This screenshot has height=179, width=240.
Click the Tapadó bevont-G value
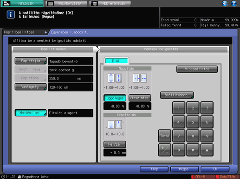71,61
